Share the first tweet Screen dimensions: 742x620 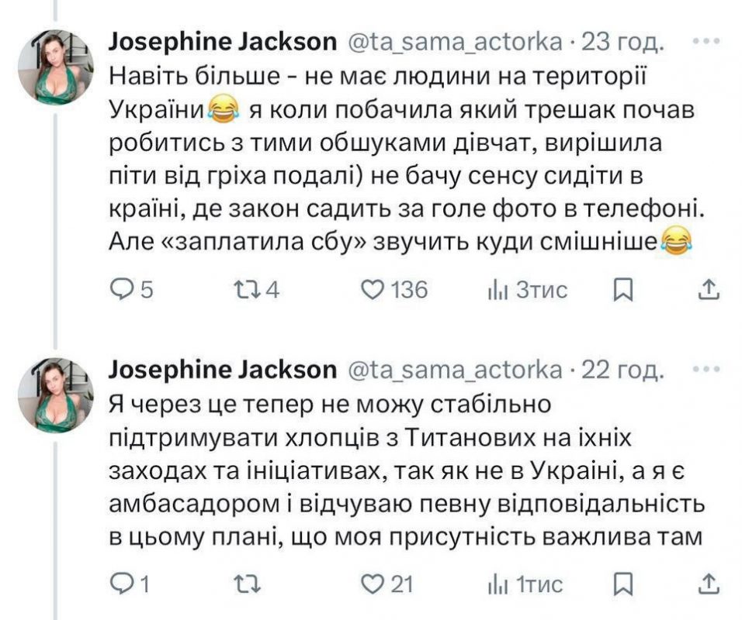pos(708,290)
